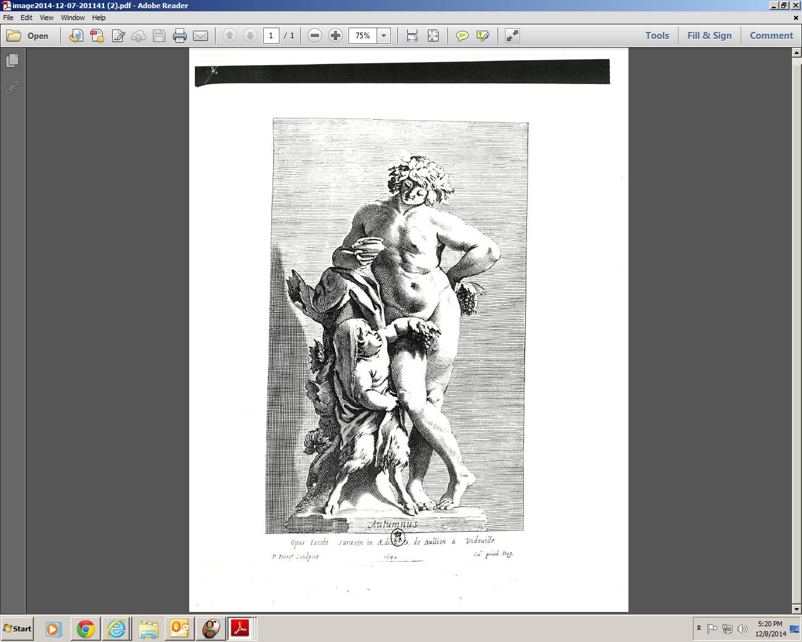Print the document using printer icon

pos(180,36)
